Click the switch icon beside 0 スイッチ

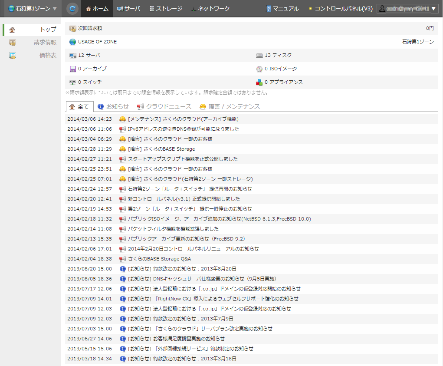[73, 82]
